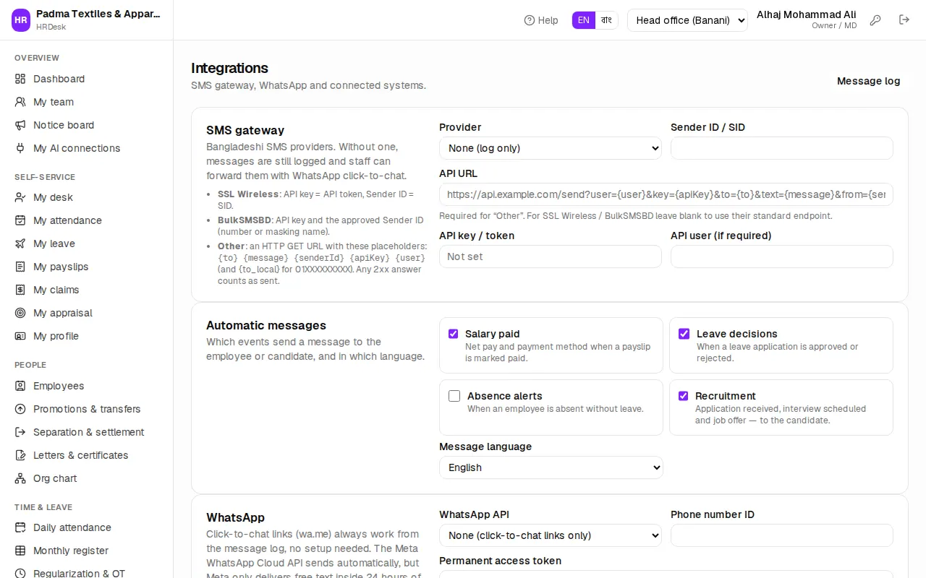
Task: Uncheck the Recruitment checkbox
Action: pyautogui.click(x=683, y=396)
